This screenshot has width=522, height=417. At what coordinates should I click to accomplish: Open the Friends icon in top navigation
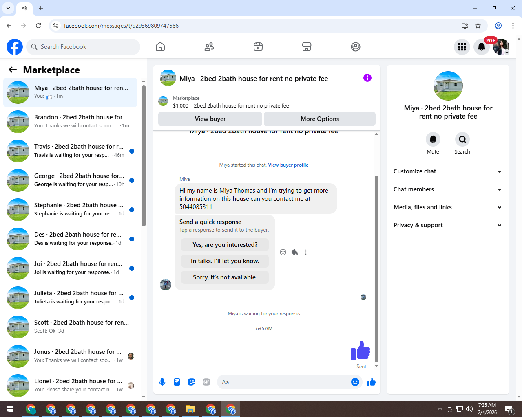pos(209,47)
